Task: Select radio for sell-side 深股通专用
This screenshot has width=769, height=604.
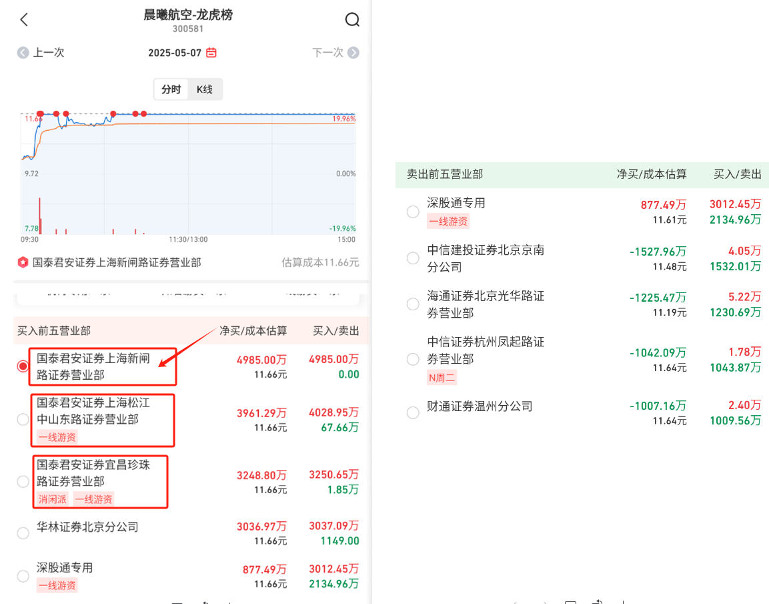Action: (x=413, y=212)
